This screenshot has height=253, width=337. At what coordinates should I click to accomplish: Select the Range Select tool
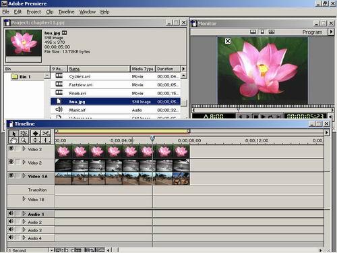click(x=24, y=134)
